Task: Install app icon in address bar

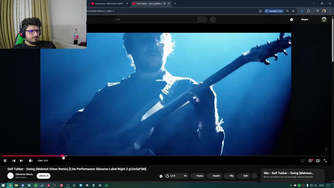Action: 260,11
